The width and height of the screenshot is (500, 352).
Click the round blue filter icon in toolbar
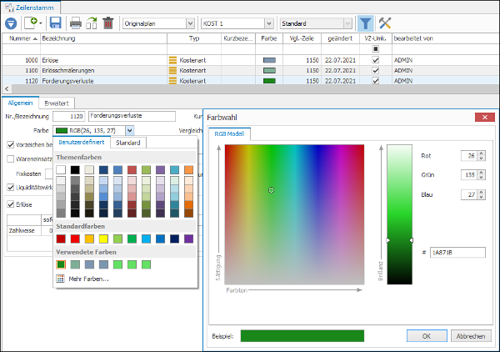pyautogui.click(x=11, y=23)
